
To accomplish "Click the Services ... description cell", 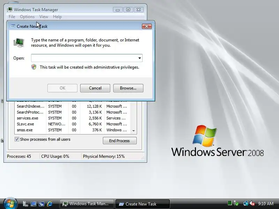I will coord(116,118).
